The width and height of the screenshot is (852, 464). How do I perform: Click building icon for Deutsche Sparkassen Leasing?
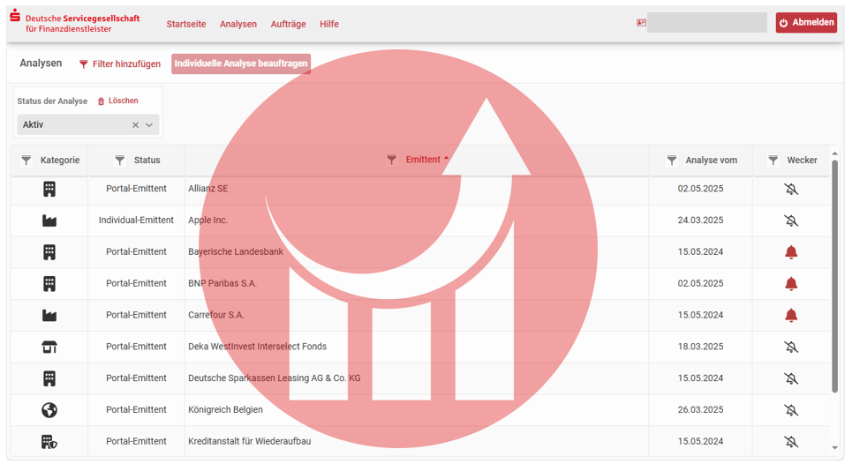[49, 378]
